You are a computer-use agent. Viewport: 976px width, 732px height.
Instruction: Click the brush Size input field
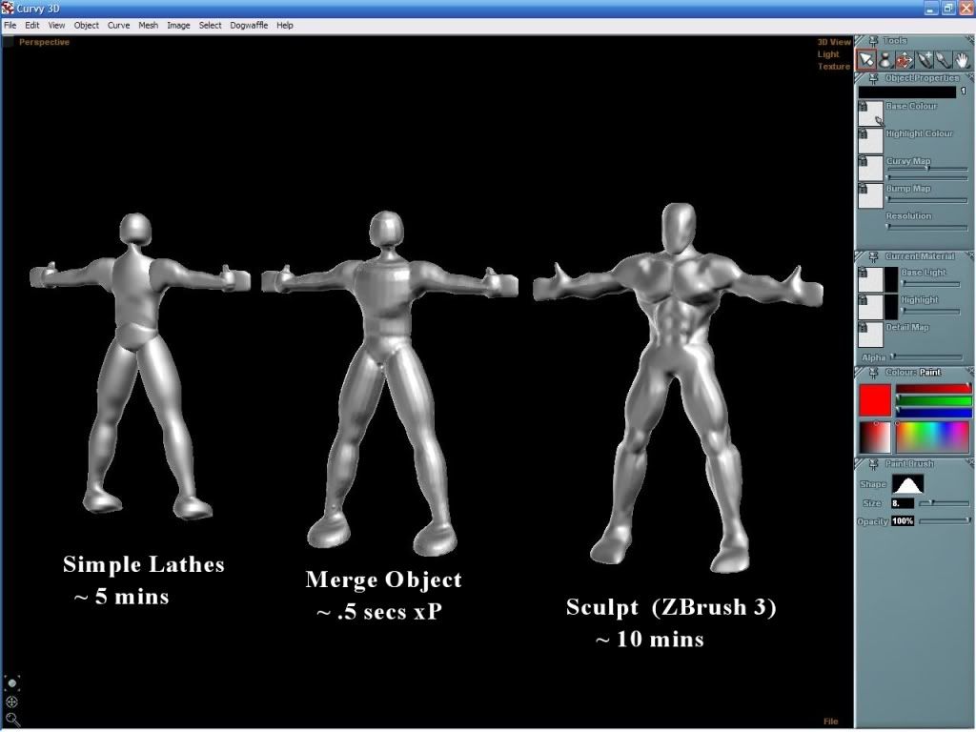903,502
